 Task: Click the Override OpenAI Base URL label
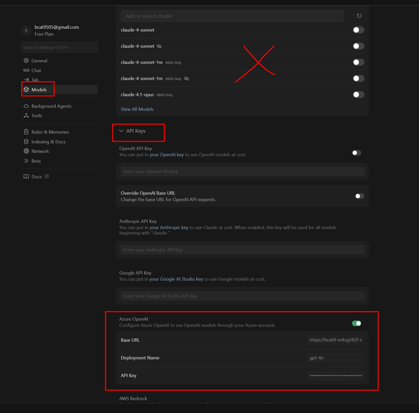pos(148,193)
